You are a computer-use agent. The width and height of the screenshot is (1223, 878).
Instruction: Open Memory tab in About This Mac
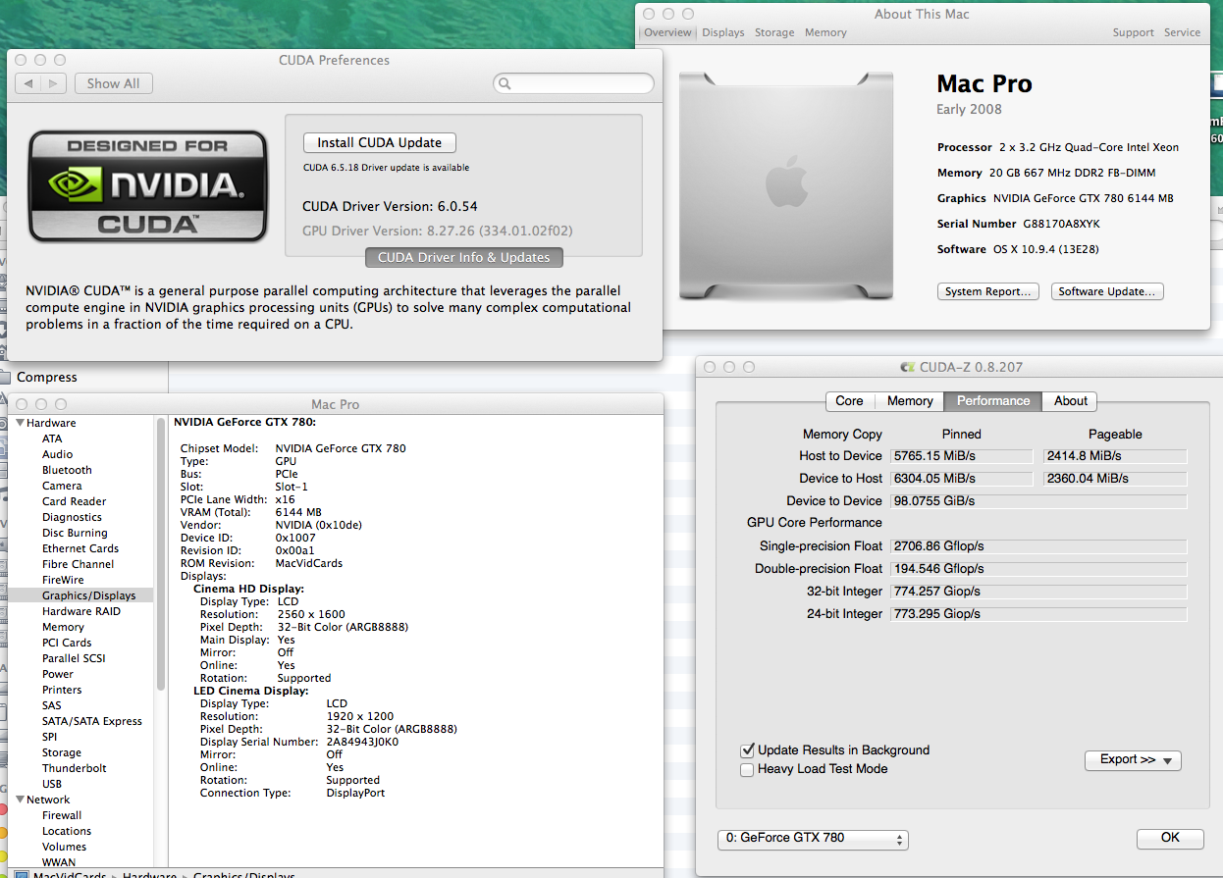(825, 32)
